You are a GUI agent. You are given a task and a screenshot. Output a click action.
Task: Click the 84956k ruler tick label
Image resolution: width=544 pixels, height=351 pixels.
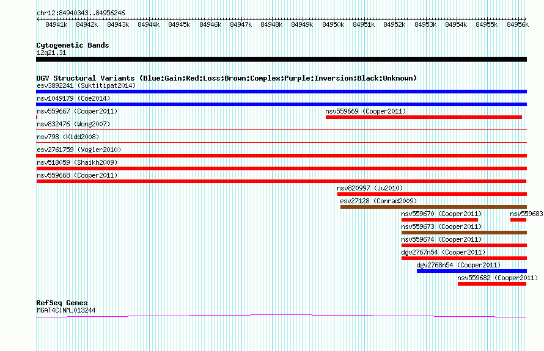click(x=518, y=24)
